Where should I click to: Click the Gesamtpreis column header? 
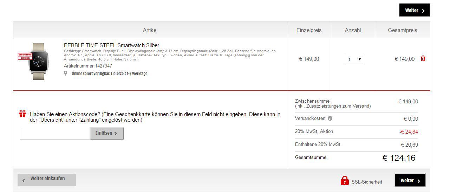(403, 30)
